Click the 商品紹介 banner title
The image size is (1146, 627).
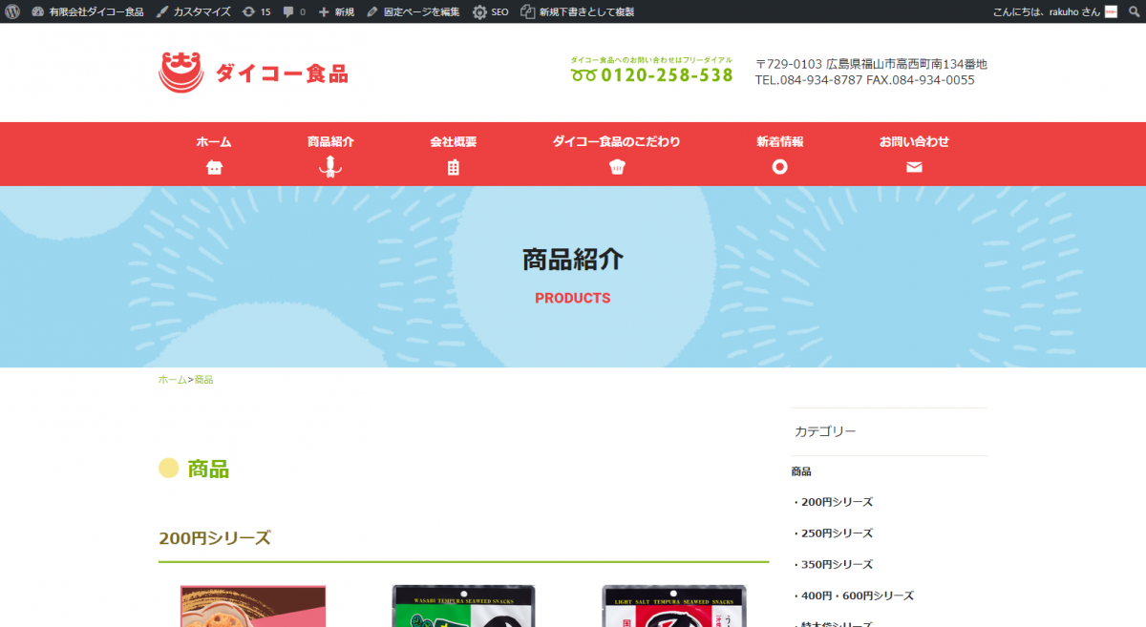point(573,260)
